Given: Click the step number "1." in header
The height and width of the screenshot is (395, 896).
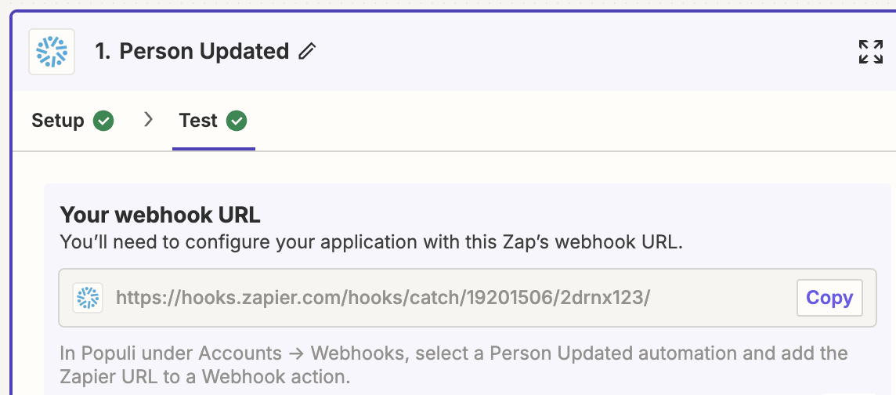Looking at the screenshot, I should click(x=103, y=52).
